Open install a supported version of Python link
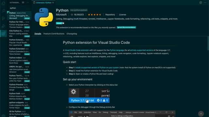This screenshot has width=209, height=117. pos(97,68)
